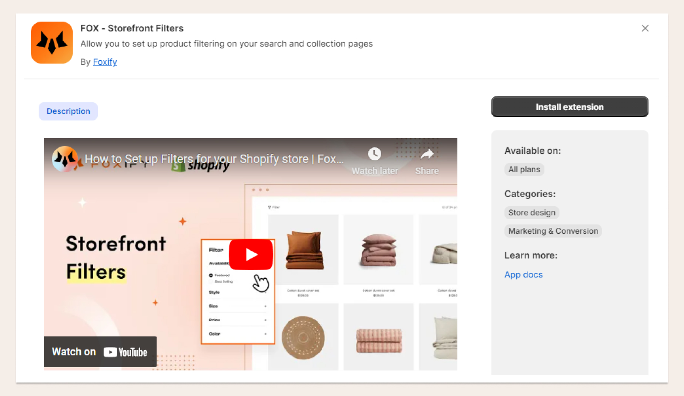Click the Store design category tag
The image size is (684, 396).
coord(532,213)
